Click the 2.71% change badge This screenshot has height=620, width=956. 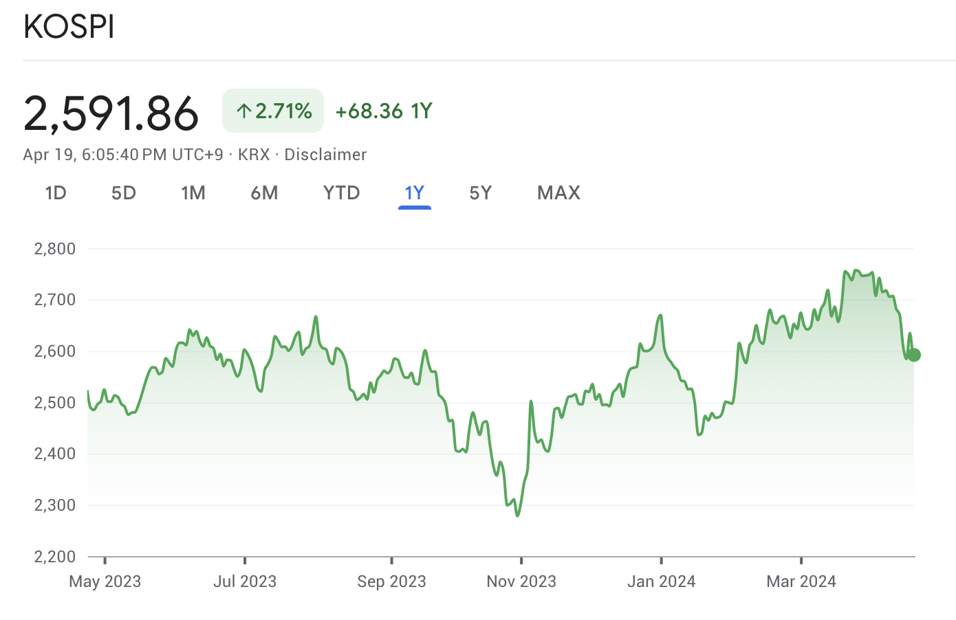[273, 111]
